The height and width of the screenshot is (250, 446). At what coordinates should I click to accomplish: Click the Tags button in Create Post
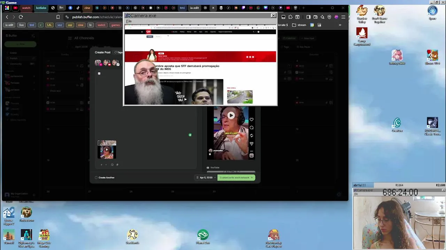point(118,52)
